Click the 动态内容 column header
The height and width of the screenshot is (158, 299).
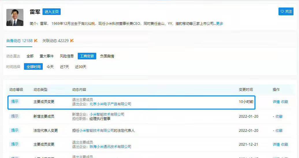tap(79, 89)
